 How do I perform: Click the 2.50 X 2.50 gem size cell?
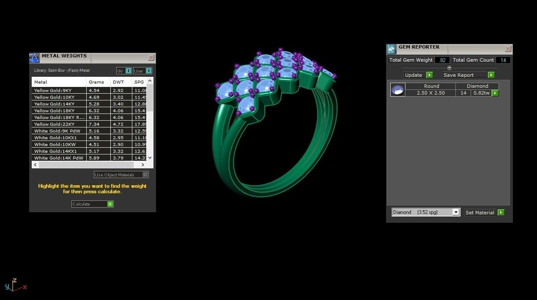pos(430,93)
